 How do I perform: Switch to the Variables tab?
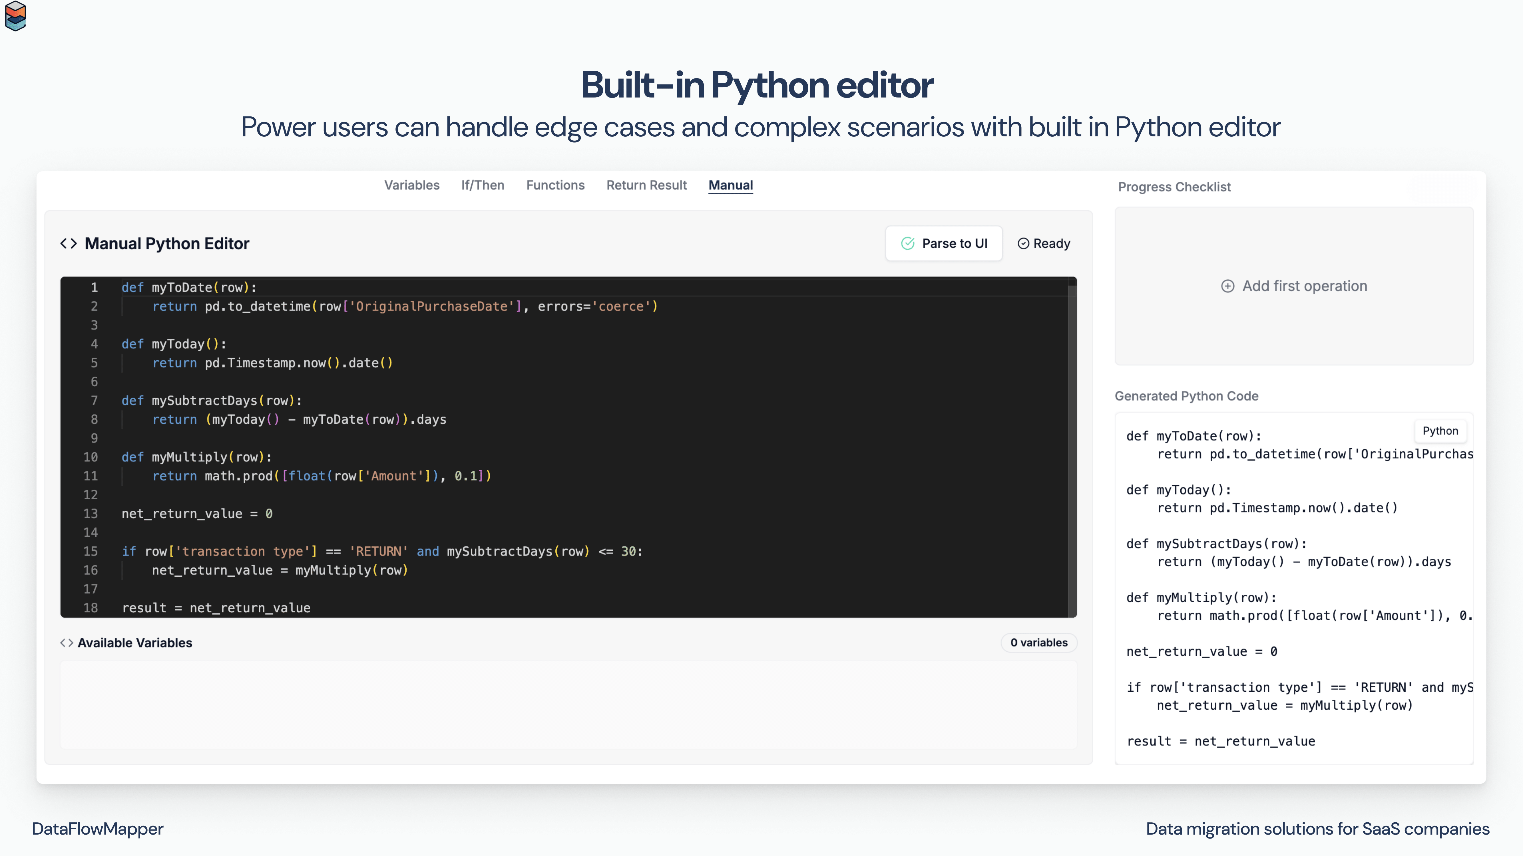pyautogui.click(x=411, y=185)
